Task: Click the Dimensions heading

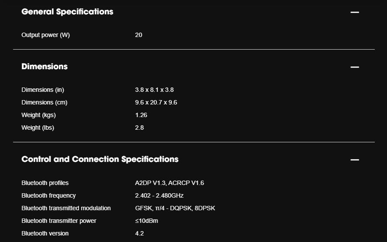Action: 45,67
